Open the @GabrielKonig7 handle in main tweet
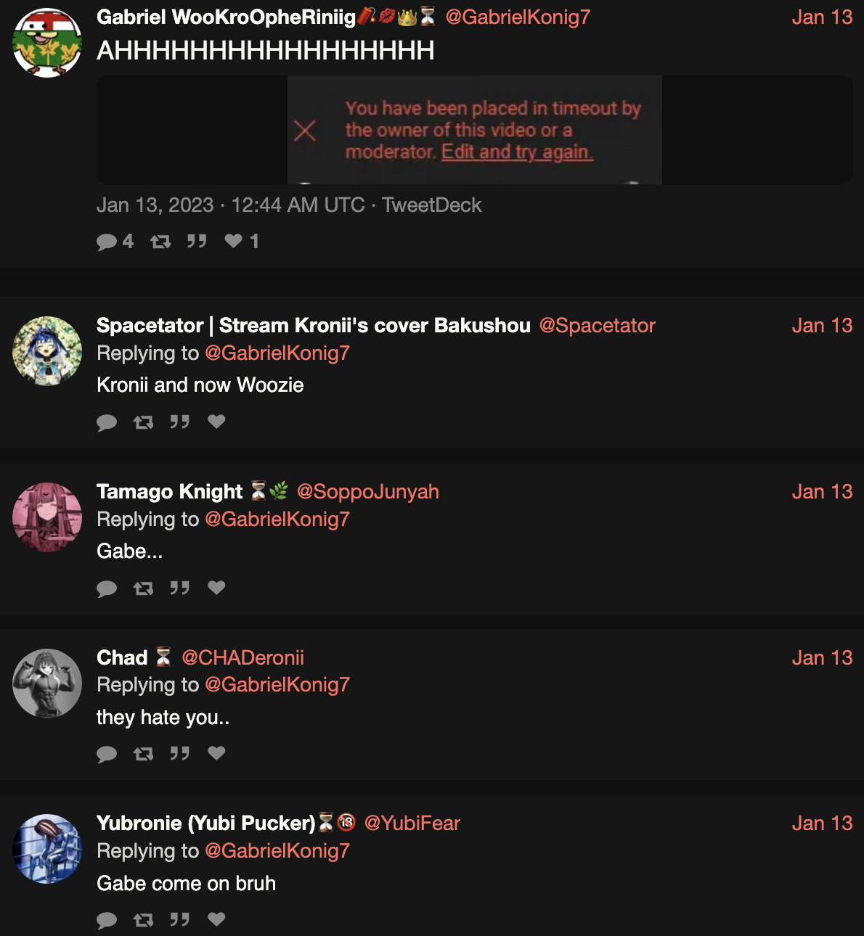 (518, 17)
